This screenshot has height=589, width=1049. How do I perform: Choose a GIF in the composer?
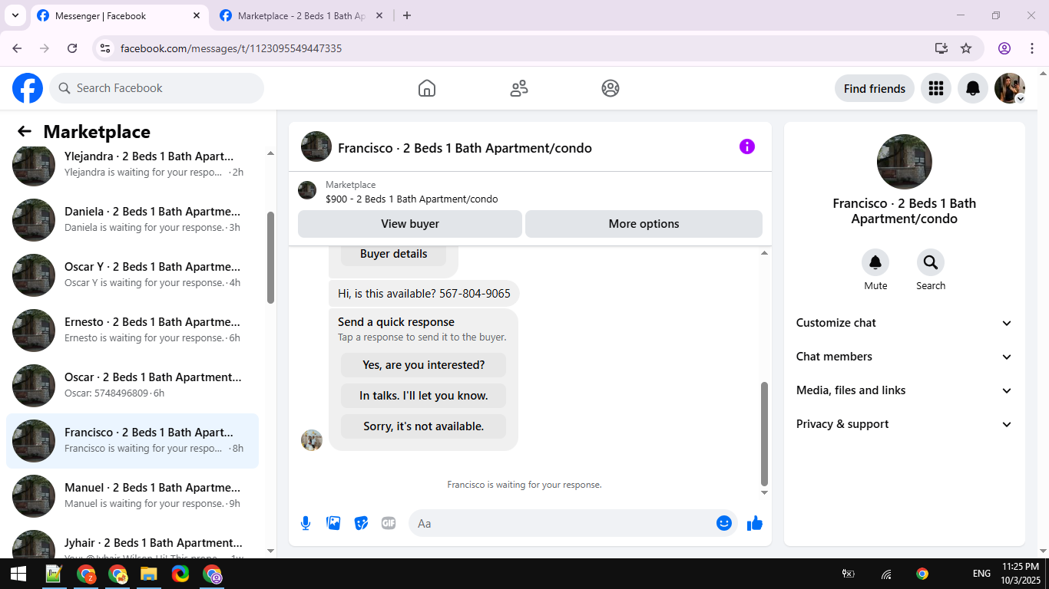389,523
